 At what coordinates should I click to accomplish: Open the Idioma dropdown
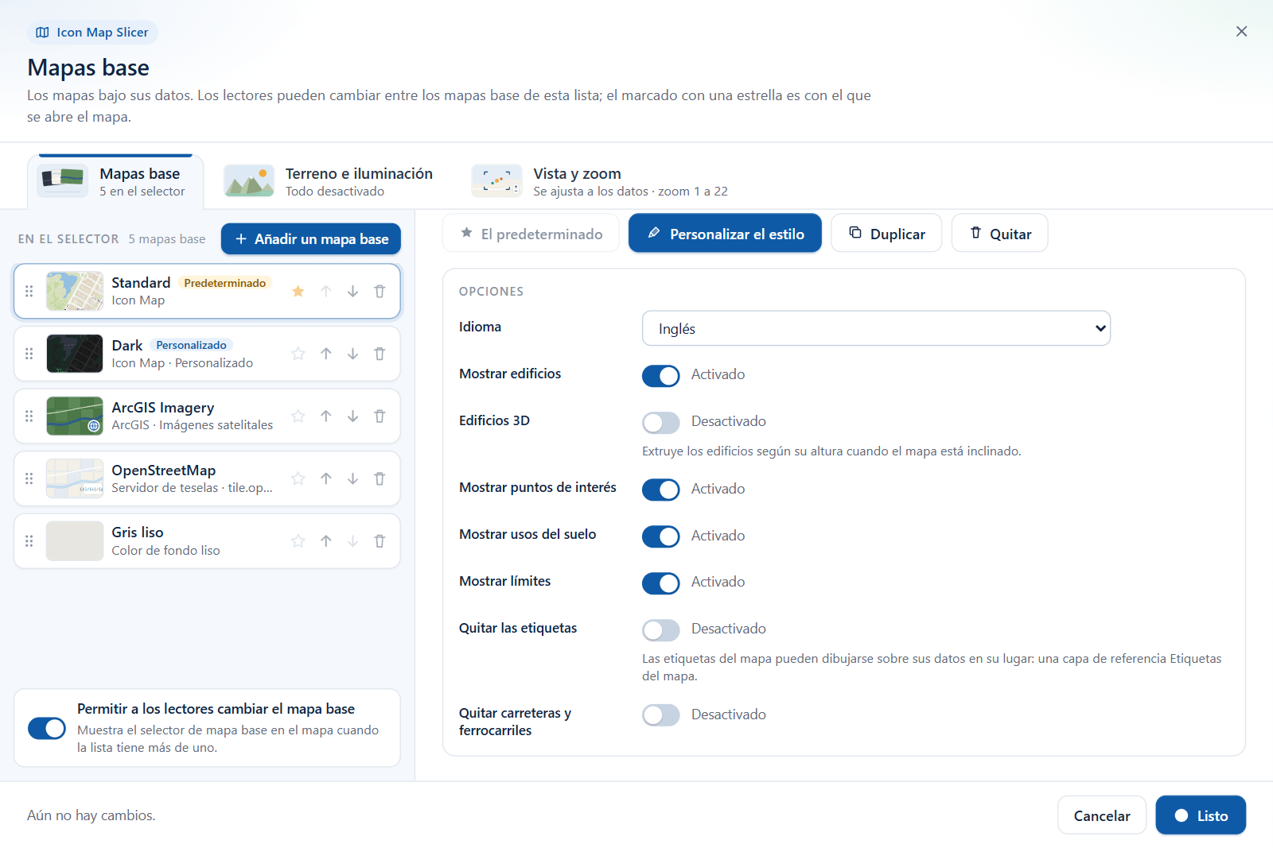[x=876, y=328]
